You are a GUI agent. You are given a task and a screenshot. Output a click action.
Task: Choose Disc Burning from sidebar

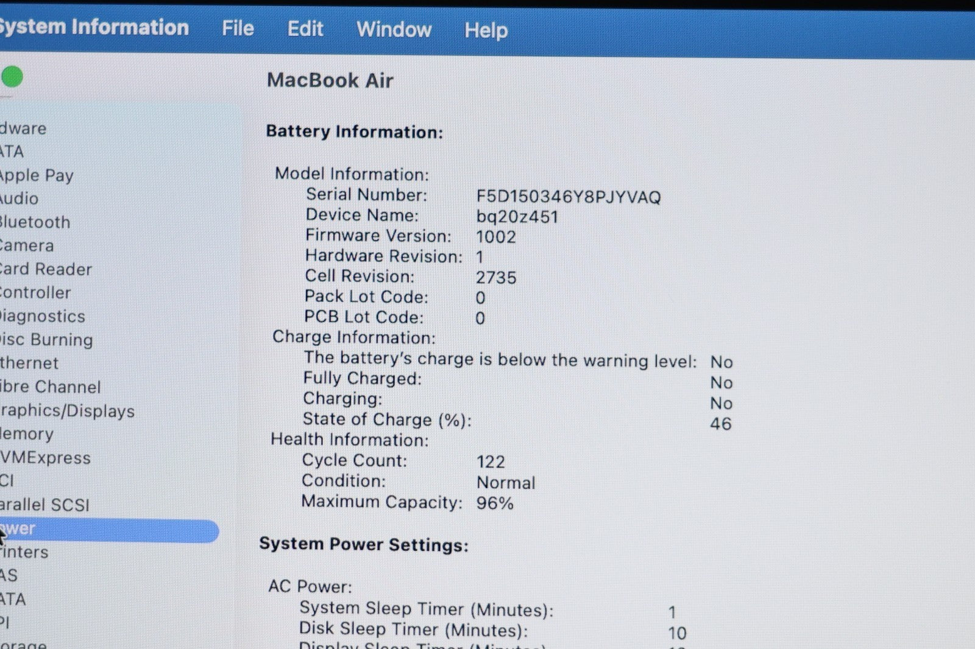(46, 340)
